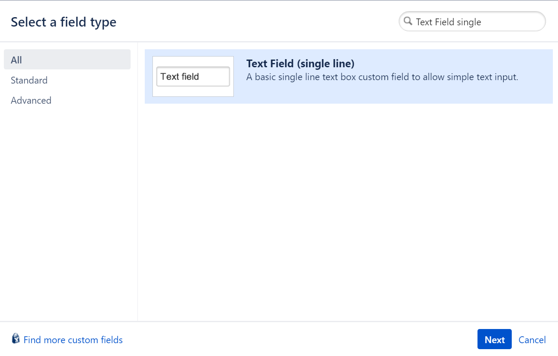Place cursor on the word 'single' in search
The image size is (558, 356).
coord(468,22)
